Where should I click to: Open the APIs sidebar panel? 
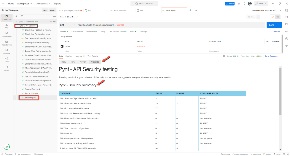point(7,26)
